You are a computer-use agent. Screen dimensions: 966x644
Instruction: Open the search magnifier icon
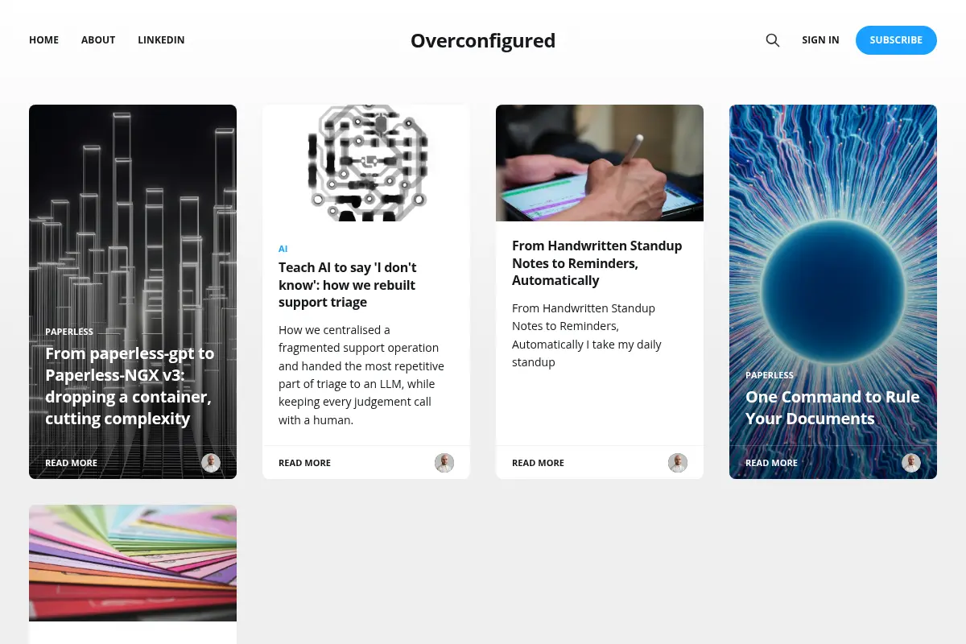(773, 40)
